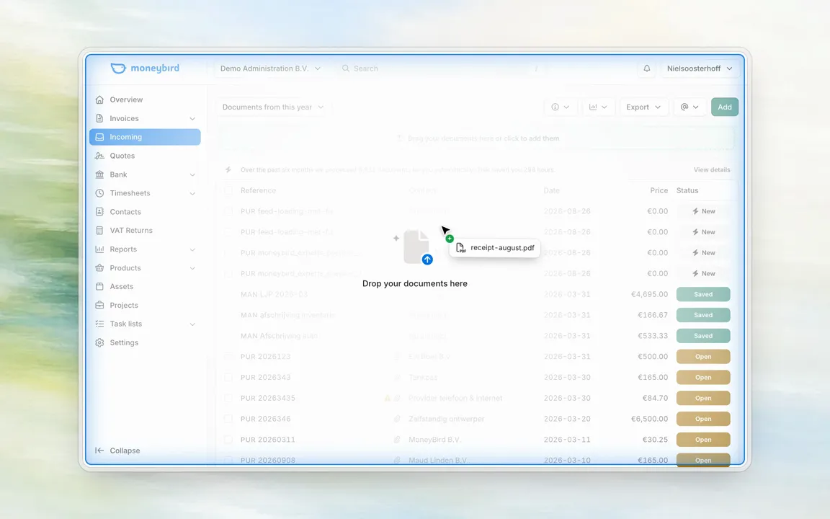
Task: Open the chart view dropdown in toolbar
Action: pyautogui.click(x=598, y=107)
